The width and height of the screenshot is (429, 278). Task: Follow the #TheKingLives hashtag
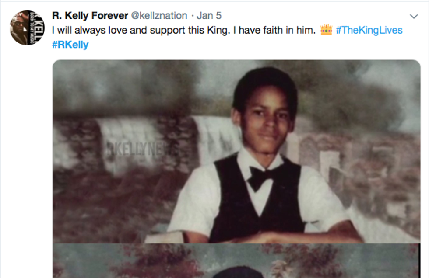pyautogui.click(x=369, y=30)
